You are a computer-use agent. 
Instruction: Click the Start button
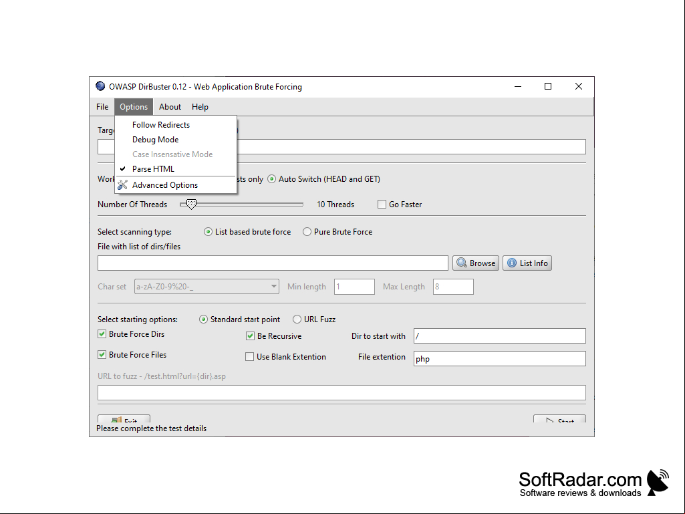559,418
